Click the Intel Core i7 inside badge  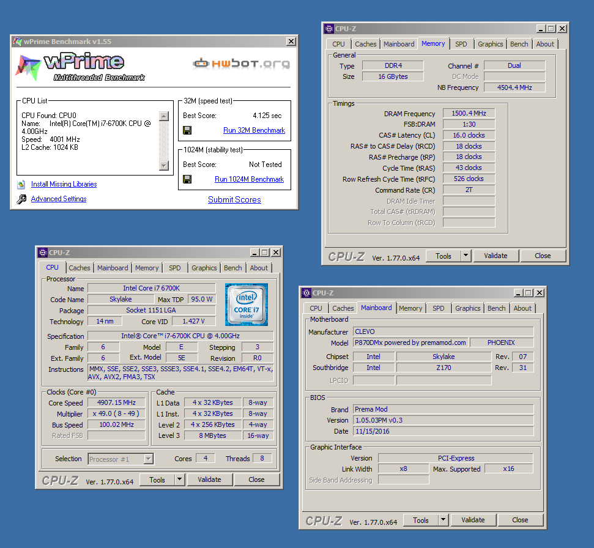click(x=247, y=305)
